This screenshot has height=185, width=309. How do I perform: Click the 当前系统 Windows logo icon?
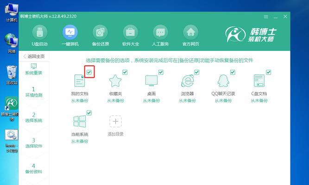coord(80,122)
